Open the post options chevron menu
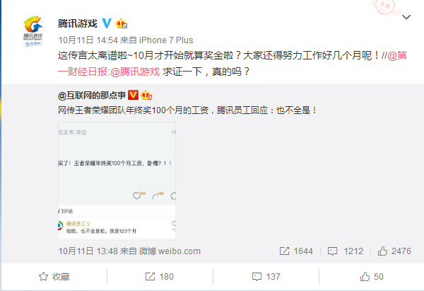 point(406,17)
